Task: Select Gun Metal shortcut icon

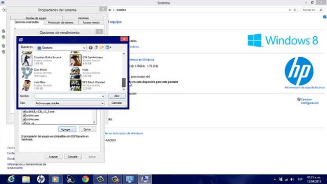Action: 27,73
